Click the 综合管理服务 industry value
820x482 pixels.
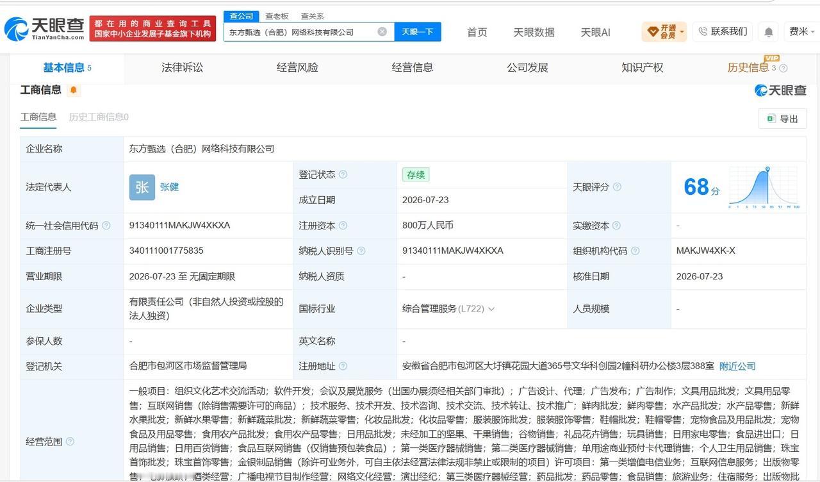pos(429,309)
